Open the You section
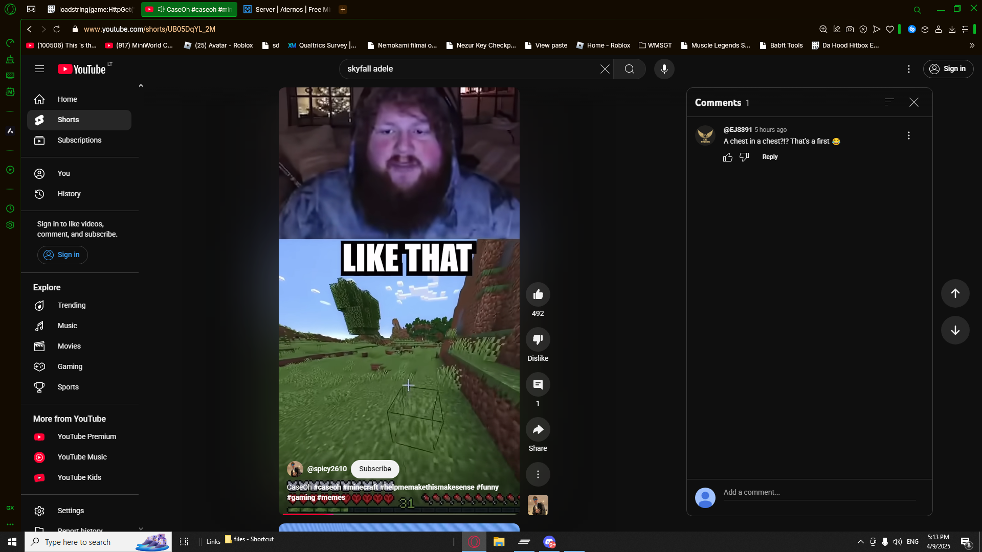Viewport: 982px width, 552px height. pos(79,173)
